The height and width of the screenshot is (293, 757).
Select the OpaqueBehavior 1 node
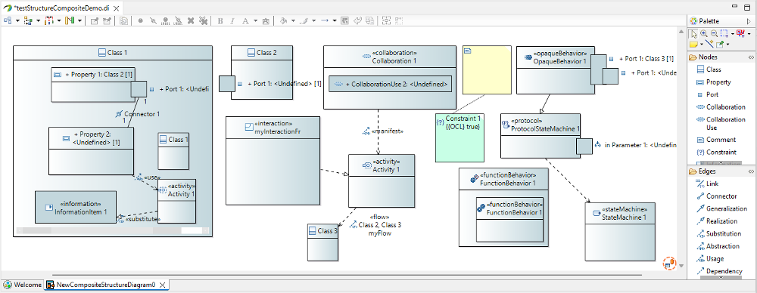555,70
